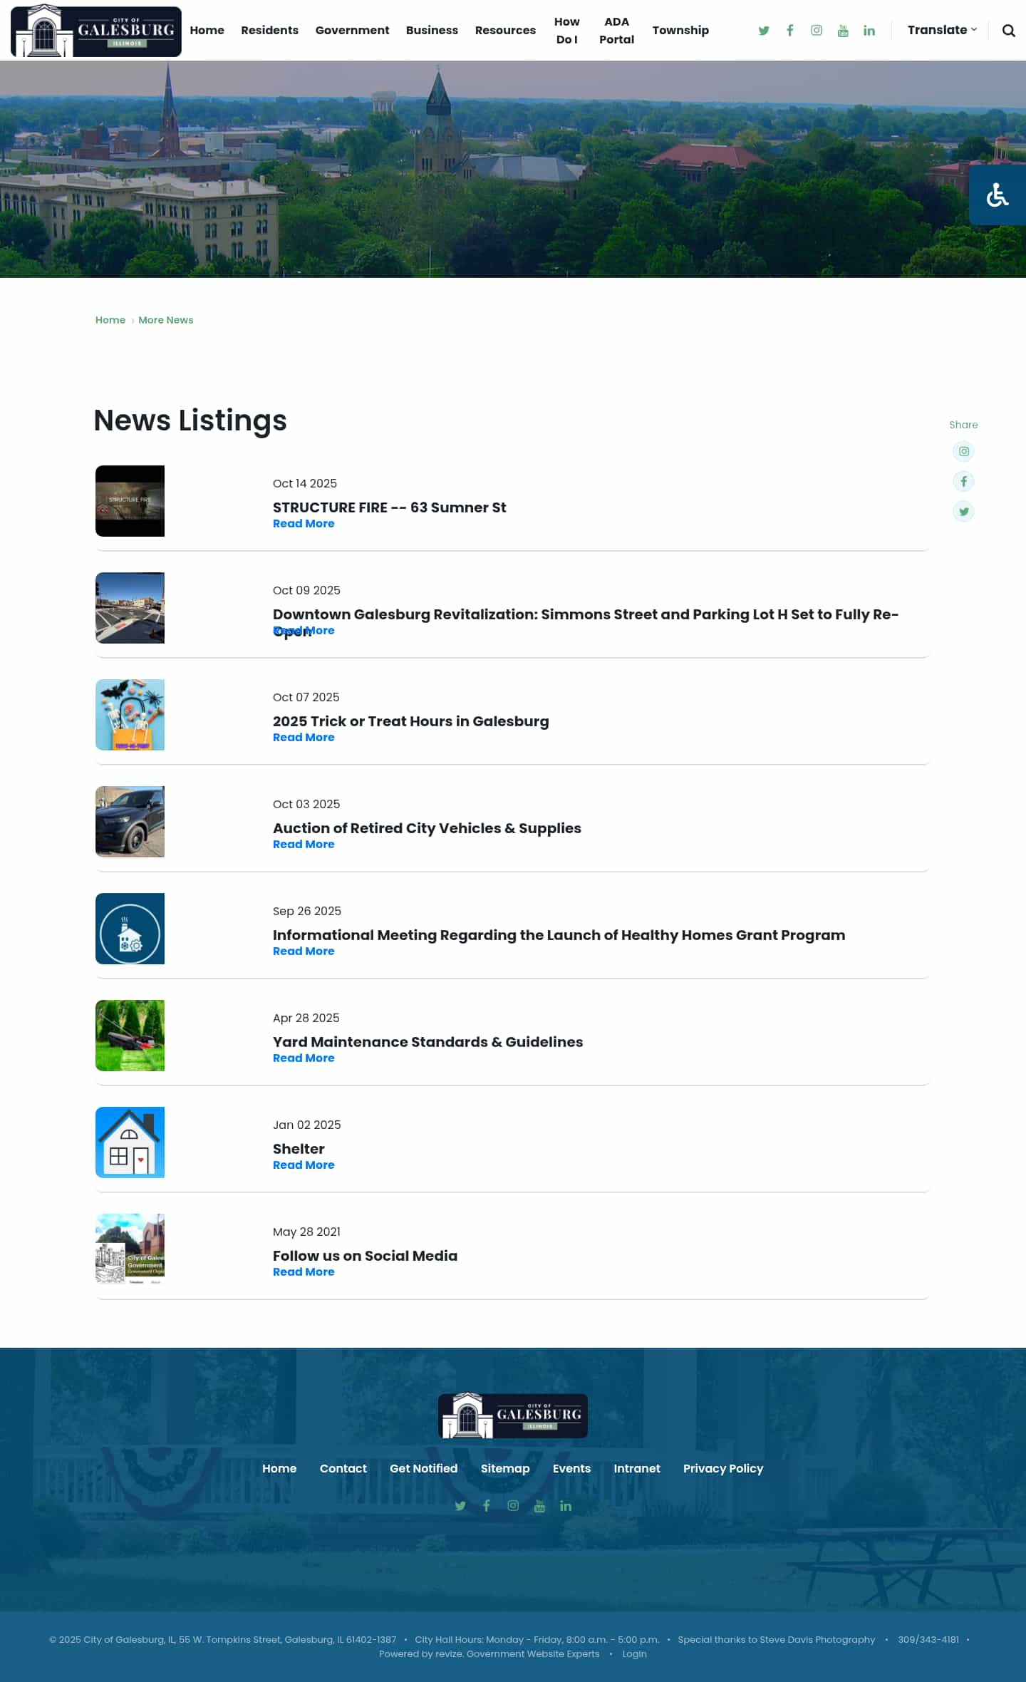Image resolution: width=1026 pixels, height=1682 pixels.
Task: Open the header LinkedIn icon
Action: pos(869,31)
